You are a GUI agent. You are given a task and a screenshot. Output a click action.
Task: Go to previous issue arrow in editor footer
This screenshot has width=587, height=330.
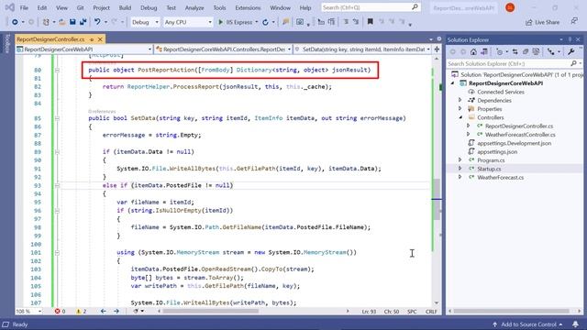[x=104, y=312]
